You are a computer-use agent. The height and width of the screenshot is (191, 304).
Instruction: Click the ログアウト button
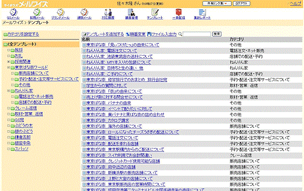click(241, 4)
